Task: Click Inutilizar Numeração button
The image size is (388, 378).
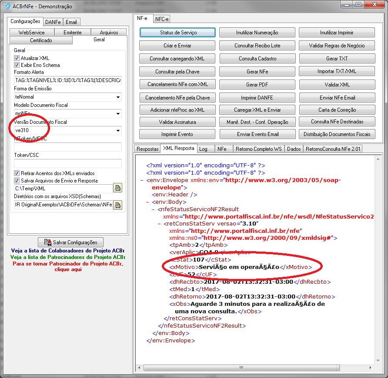Action: [257, 33]
